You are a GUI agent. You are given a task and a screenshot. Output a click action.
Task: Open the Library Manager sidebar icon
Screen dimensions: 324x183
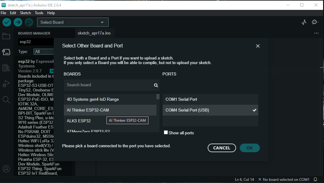[x=6, y=68]
